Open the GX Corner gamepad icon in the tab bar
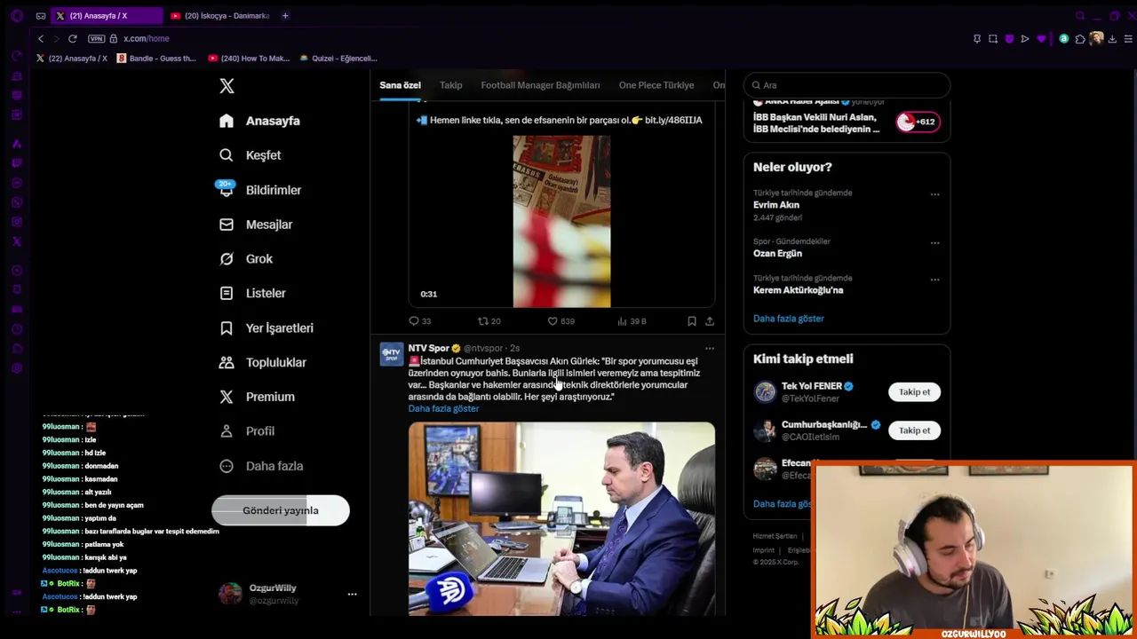The width and height of the screenshot is (1137, 639). [41, 16]
